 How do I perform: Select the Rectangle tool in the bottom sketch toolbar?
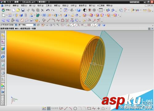pyautogui.click(x=89, y=108)
